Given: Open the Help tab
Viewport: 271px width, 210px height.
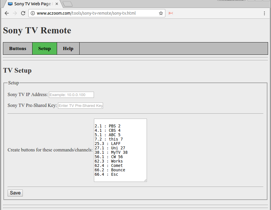Looking at the screenshot, I should pos(68,48).
